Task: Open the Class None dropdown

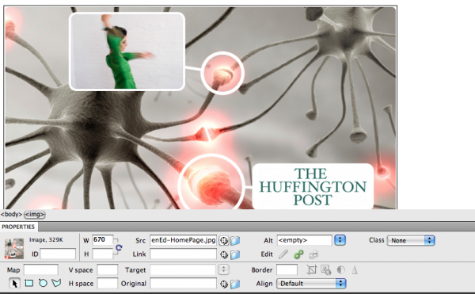Action: [411, 240]
